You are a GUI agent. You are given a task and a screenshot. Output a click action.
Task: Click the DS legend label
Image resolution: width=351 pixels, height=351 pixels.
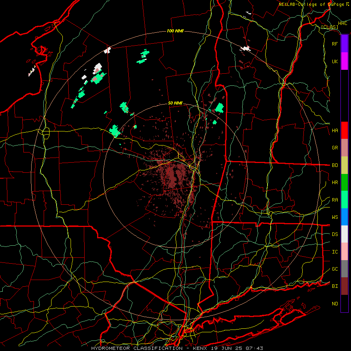click(335, 234)
